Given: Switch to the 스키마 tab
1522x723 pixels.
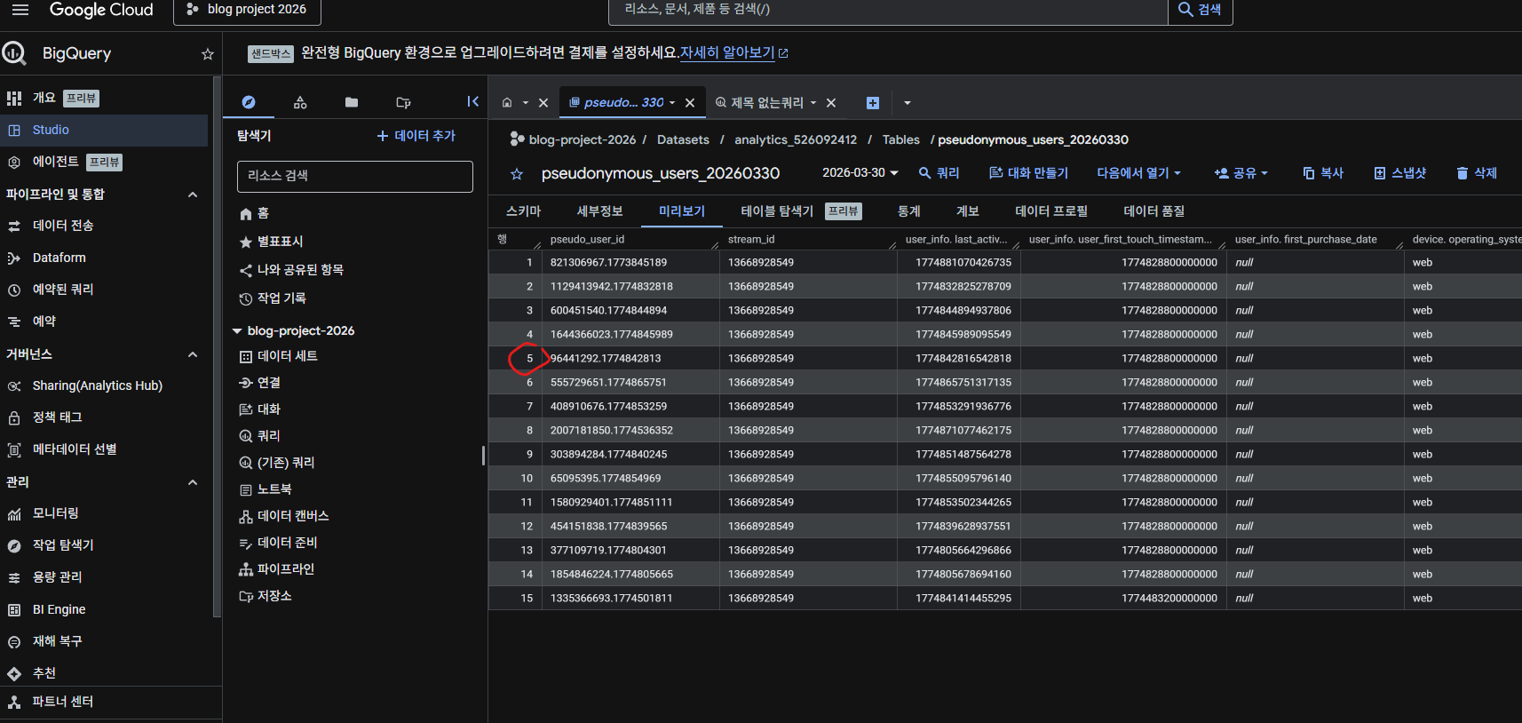Looking at the screenshot, I should [x=523, y=211].
